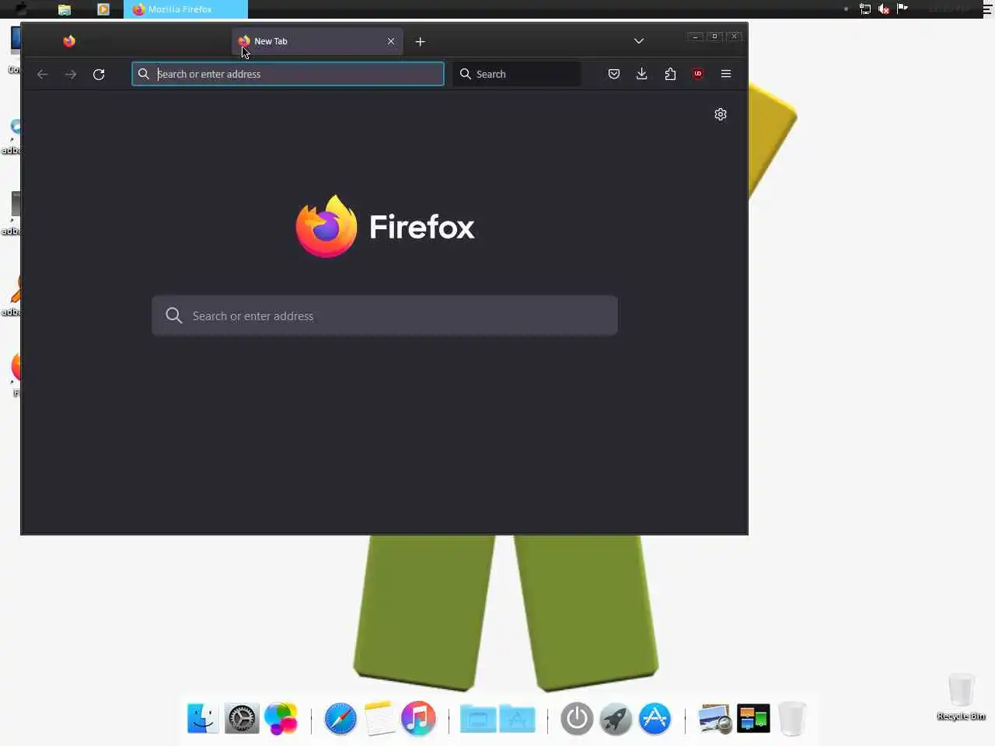Click the magnifier in toolbar Search box
Image resolution: width=995 pixels, height=746 pixels.
click(x=466, y=74)
